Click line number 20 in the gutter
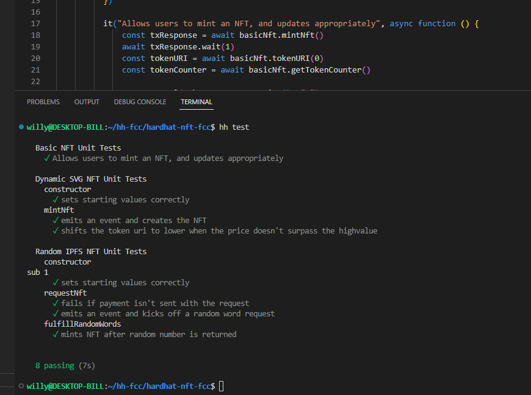This screenshot has height=395, width=531. (35, 58)
